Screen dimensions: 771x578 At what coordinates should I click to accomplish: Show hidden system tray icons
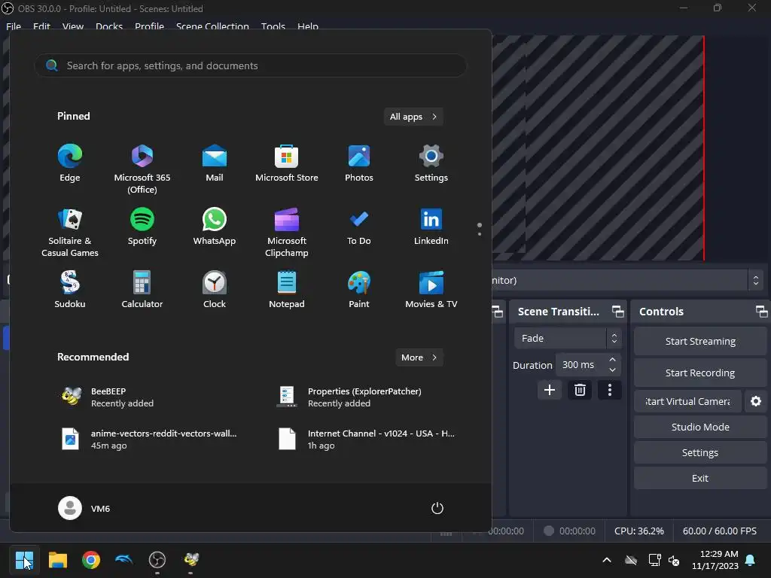coord(607,560)
